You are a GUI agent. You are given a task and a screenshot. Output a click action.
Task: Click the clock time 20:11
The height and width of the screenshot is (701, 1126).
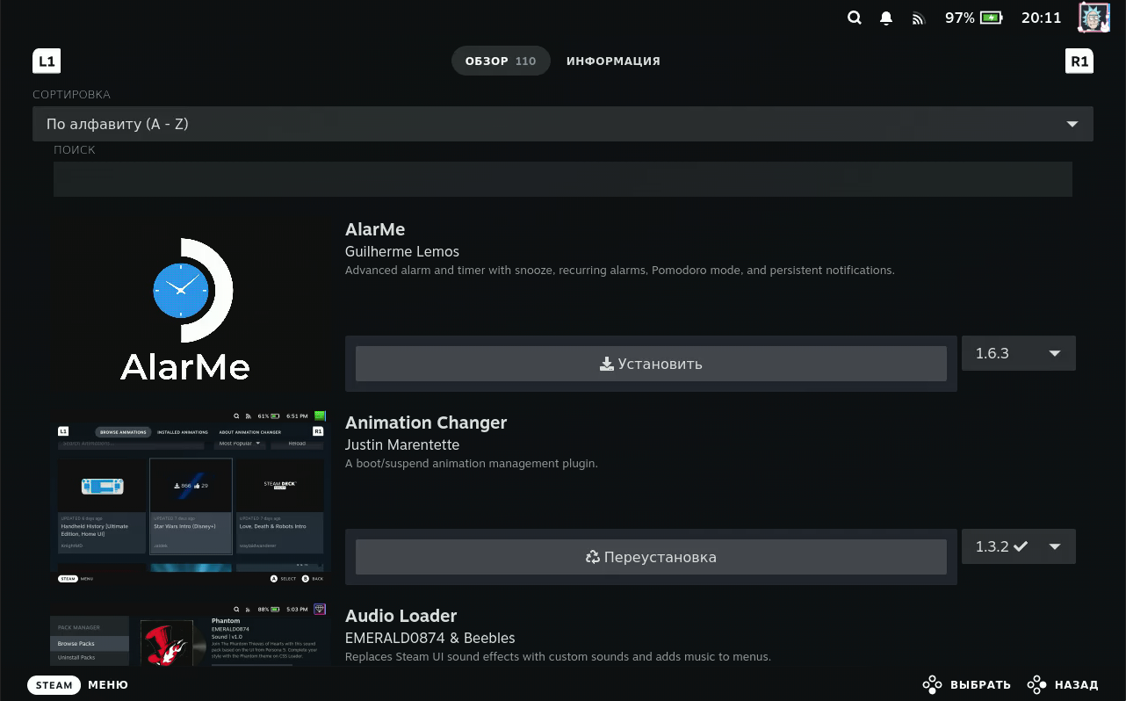point(1042,18)
